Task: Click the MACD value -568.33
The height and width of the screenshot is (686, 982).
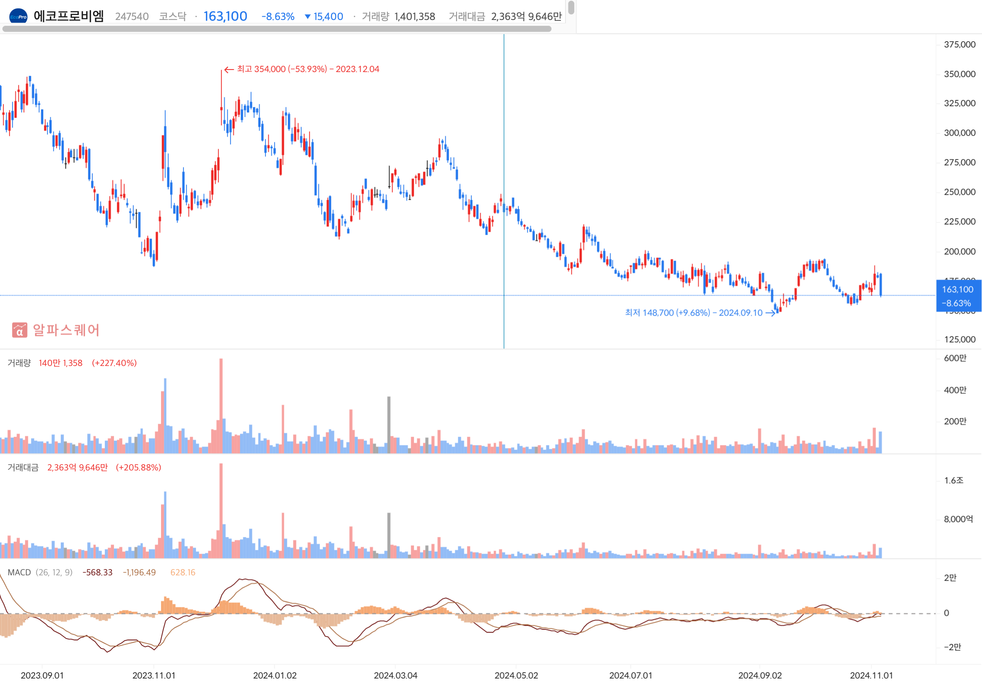Action: pos(97,572)
